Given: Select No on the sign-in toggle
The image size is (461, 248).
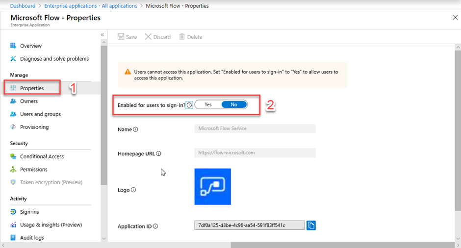Looking at the screenshot, I should pyautogui.click(x=234, y=104).
